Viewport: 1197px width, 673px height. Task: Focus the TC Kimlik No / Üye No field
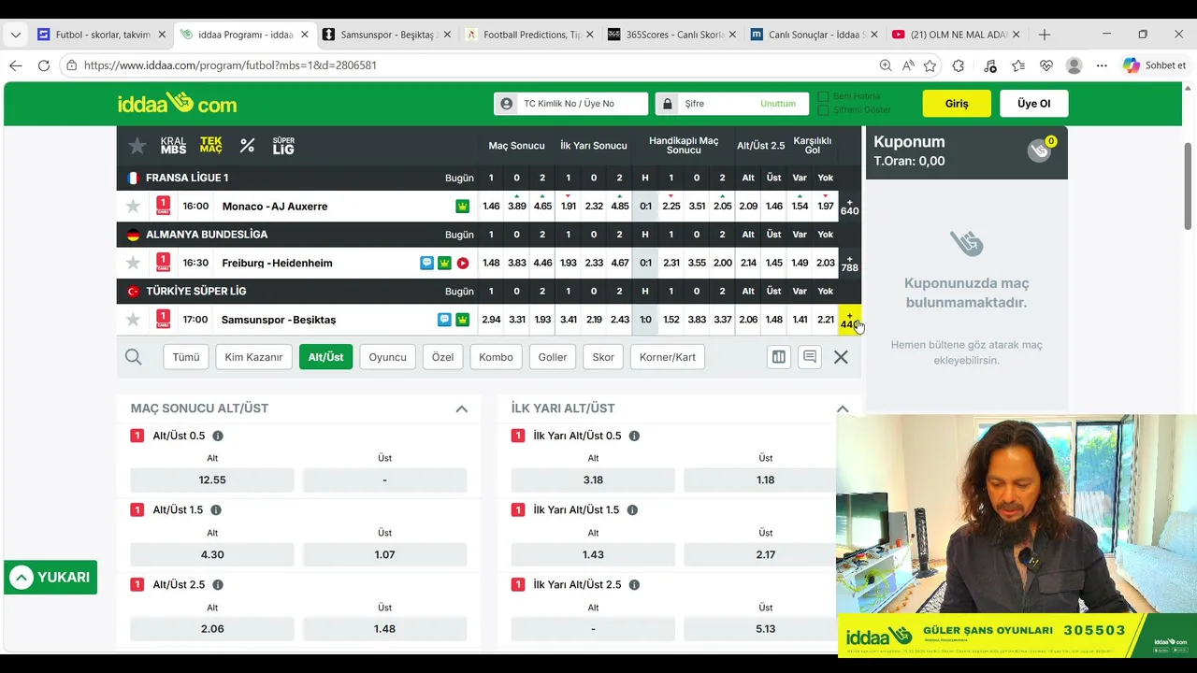click(x=570, y=104)
